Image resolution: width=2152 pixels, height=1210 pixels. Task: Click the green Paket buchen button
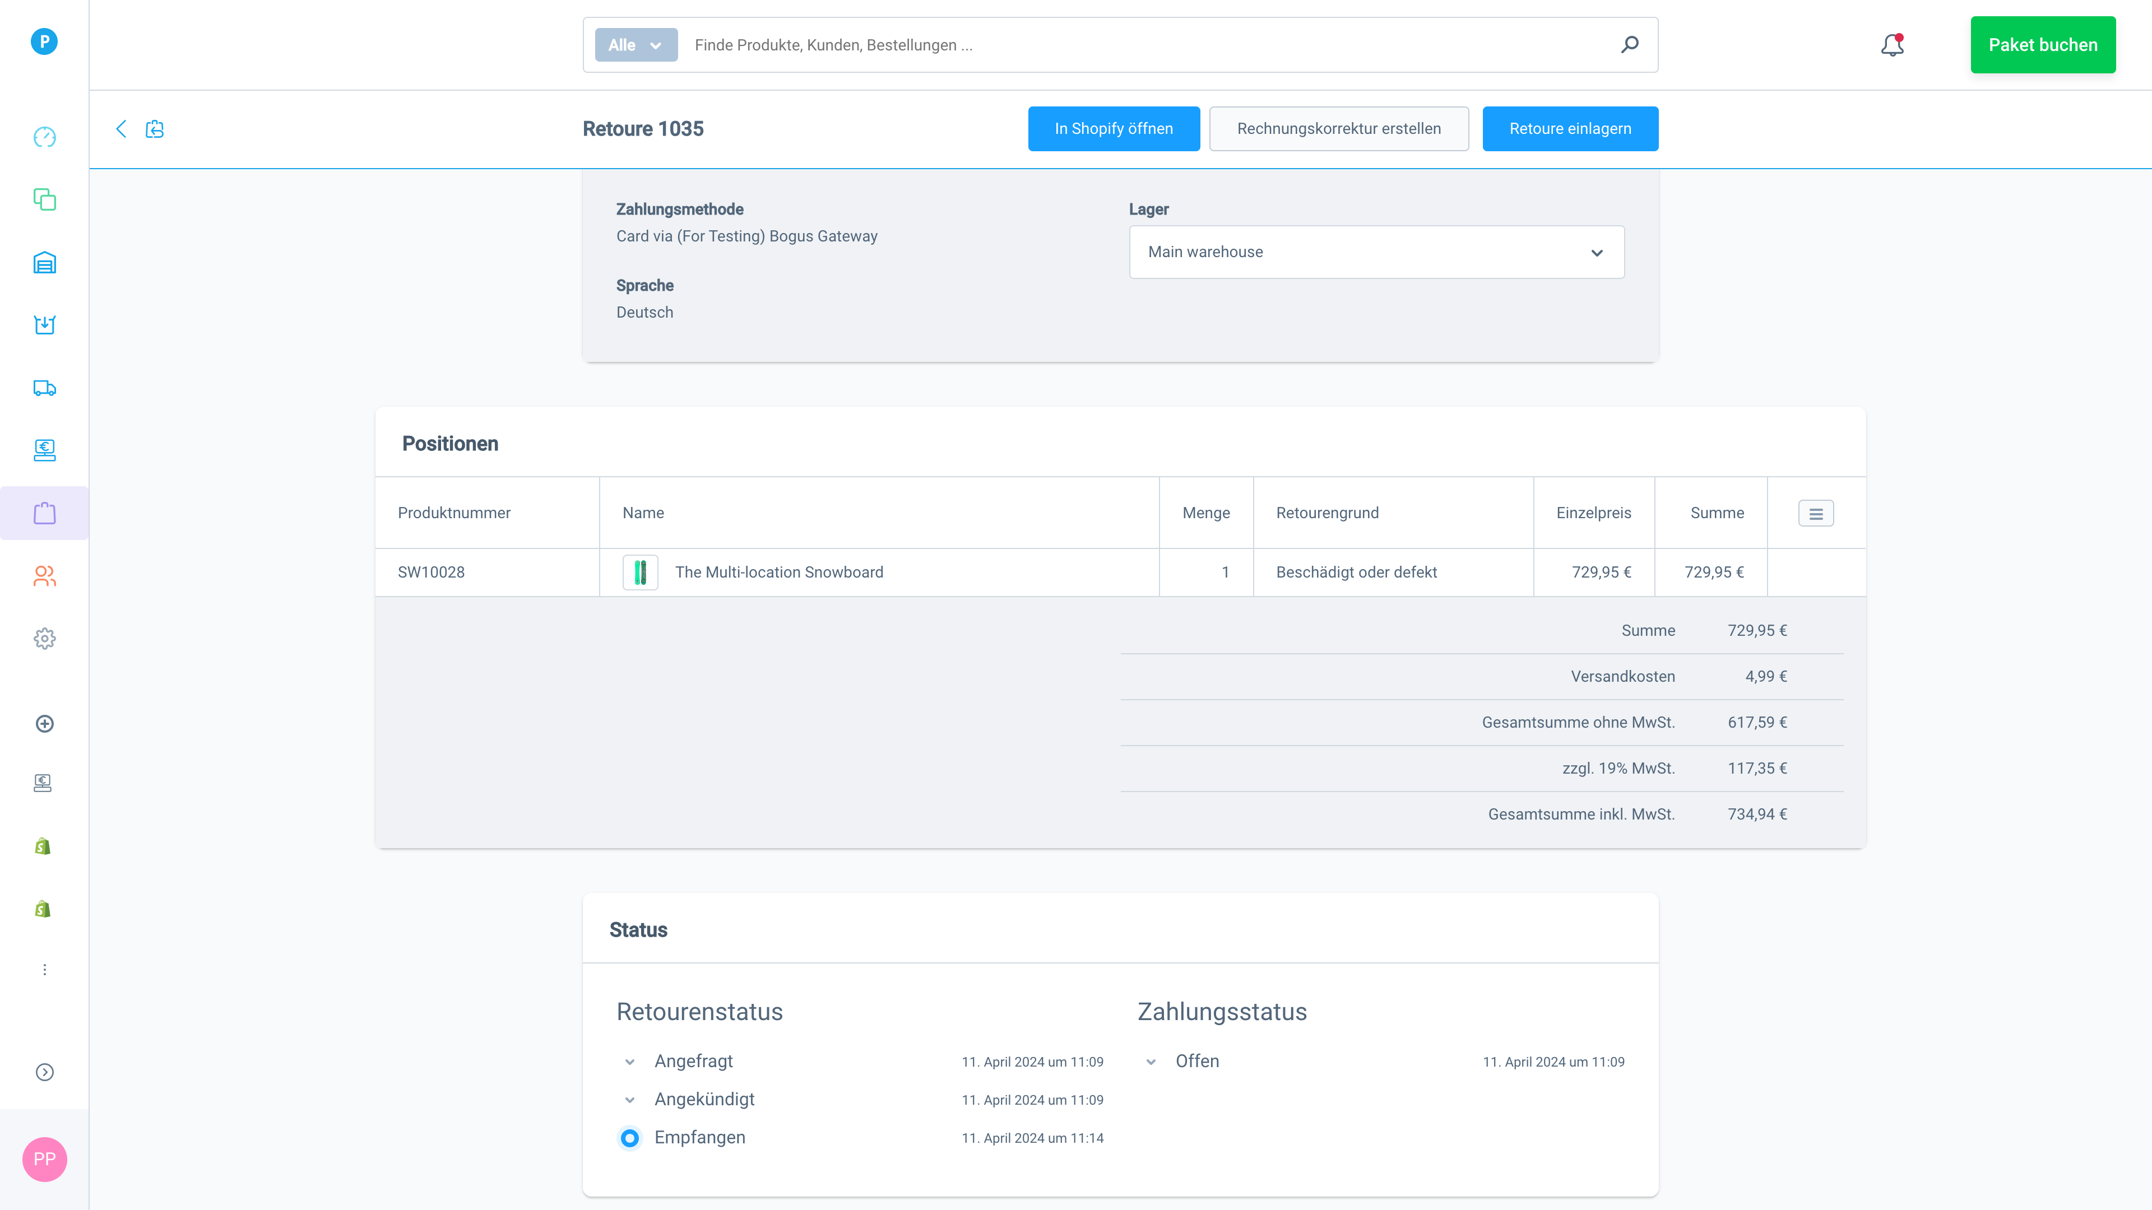coord(2043,44)
